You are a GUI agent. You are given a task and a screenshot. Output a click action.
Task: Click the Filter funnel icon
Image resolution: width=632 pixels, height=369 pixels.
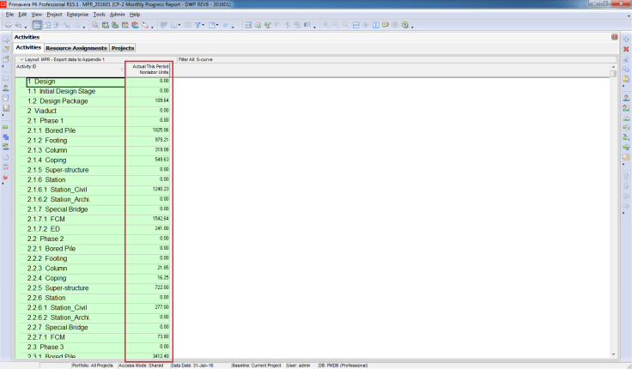click(198, 26)
